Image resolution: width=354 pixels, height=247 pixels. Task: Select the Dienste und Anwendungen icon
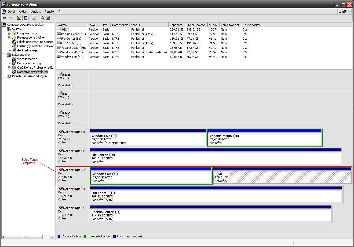click(9, 76)
